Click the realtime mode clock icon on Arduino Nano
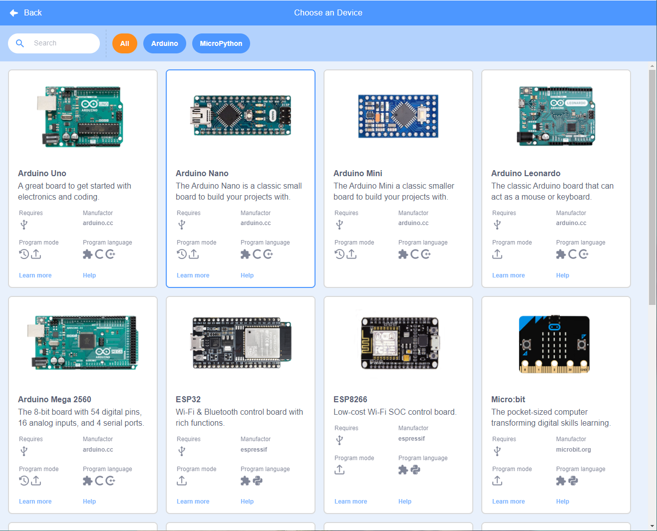 point(182,255)
